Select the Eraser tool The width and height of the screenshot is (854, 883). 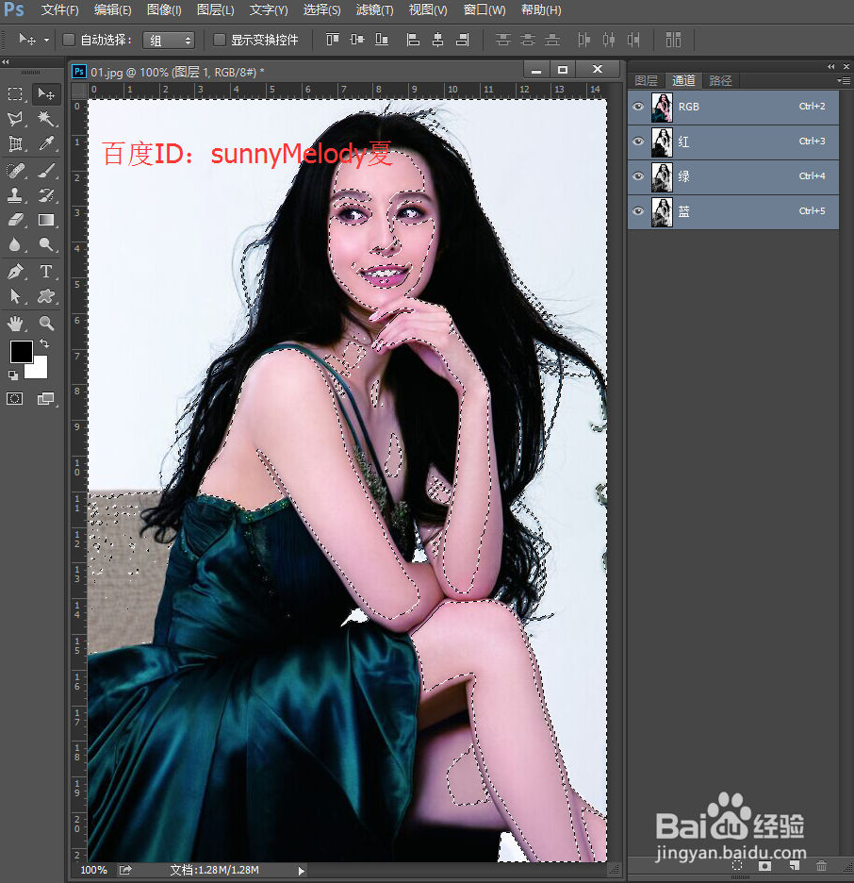pyautogui.click(x=15, y=220)
